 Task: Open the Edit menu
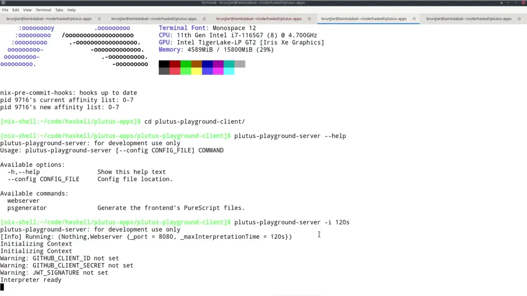15,10
